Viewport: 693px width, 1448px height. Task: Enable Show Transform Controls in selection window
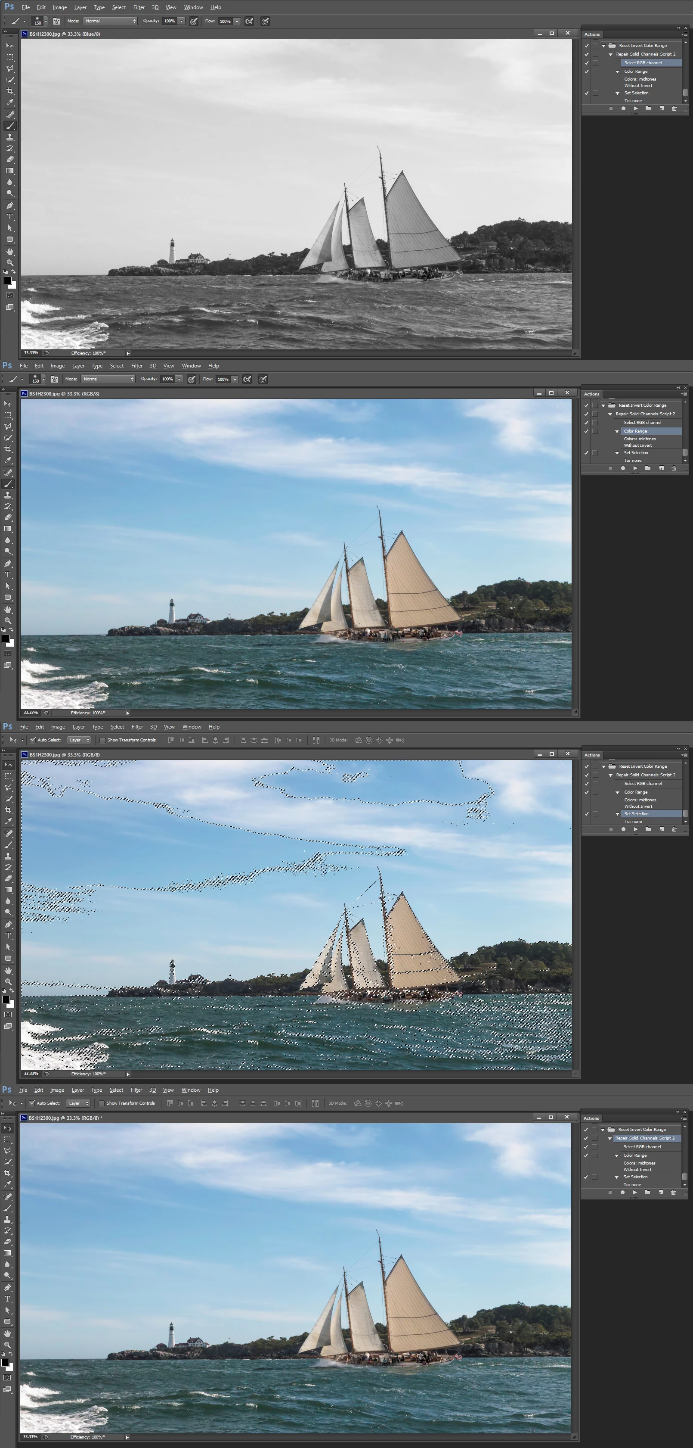[102, 740]
